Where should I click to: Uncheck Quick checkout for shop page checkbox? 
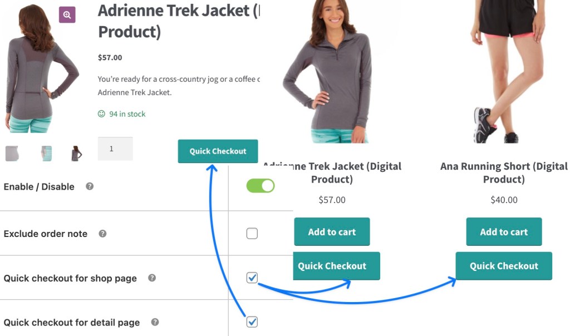(252, 278)
